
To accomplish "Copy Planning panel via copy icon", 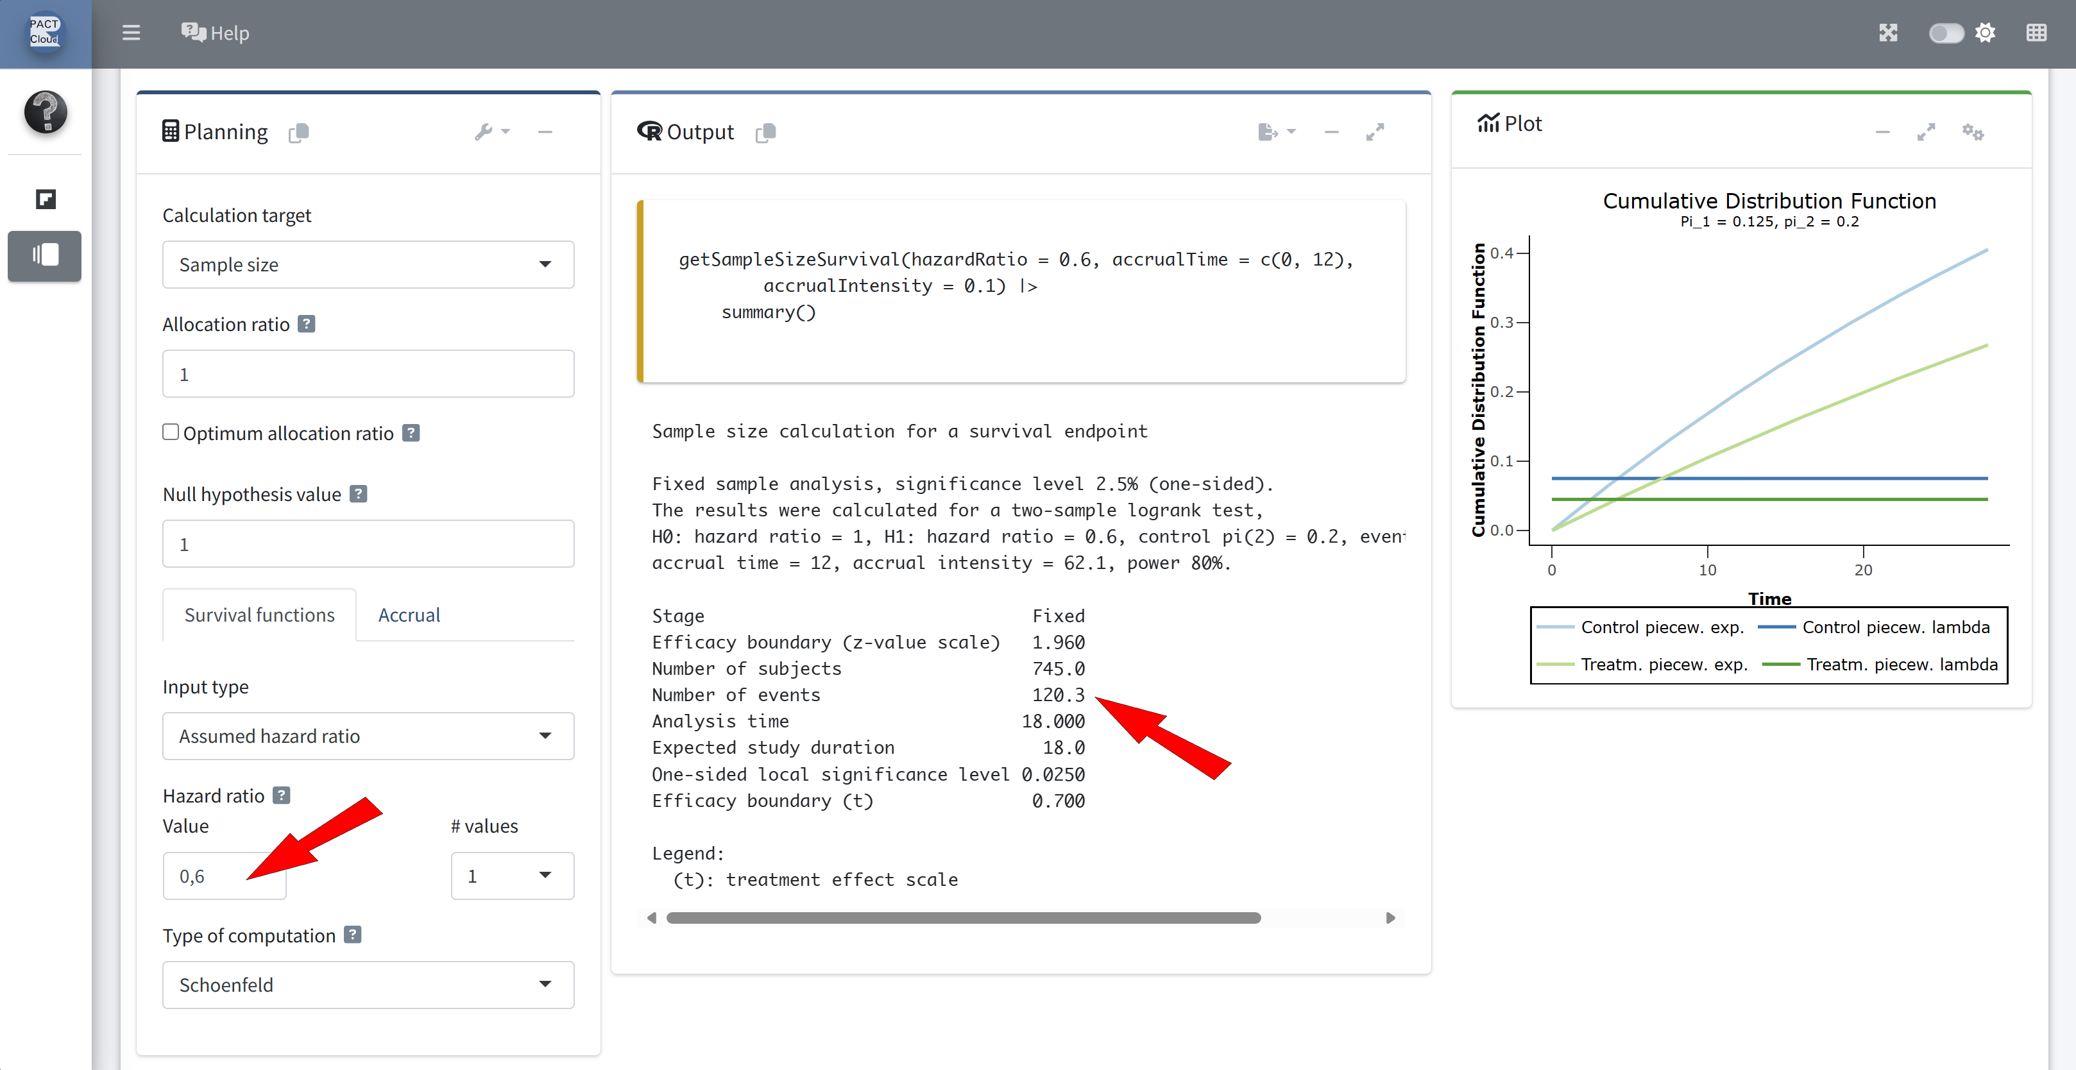I will (298, 132).
